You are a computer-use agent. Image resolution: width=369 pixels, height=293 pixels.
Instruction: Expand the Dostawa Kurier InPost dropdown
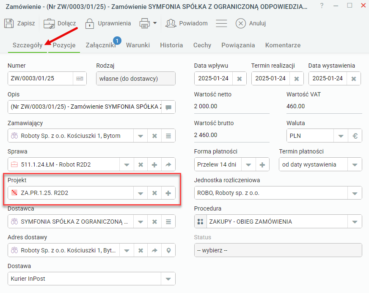[168, 279]
